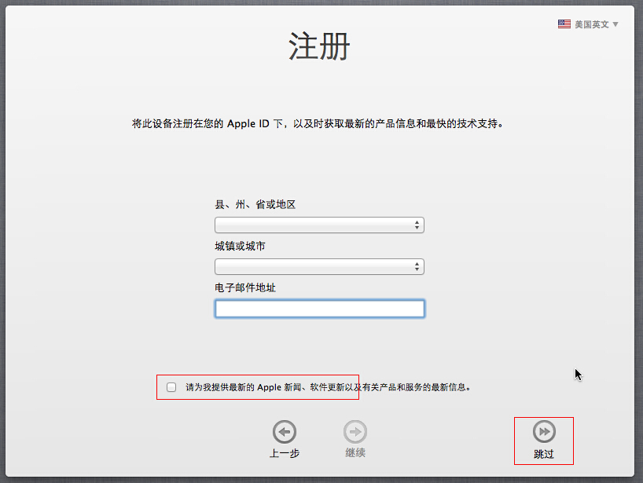Image resolution: width=643 pixels, height=483 pixels.
Task: Click the Back (上一步) arrow icon
Action: coord(285,431)
